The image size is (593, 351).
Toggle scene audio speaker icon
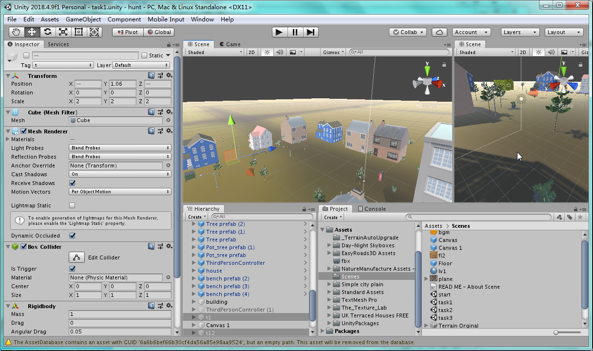click(x=280, y=52)
